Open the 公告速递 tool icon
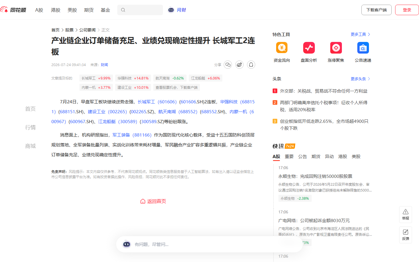The image size is (419, 262). (x=363, y=48)
